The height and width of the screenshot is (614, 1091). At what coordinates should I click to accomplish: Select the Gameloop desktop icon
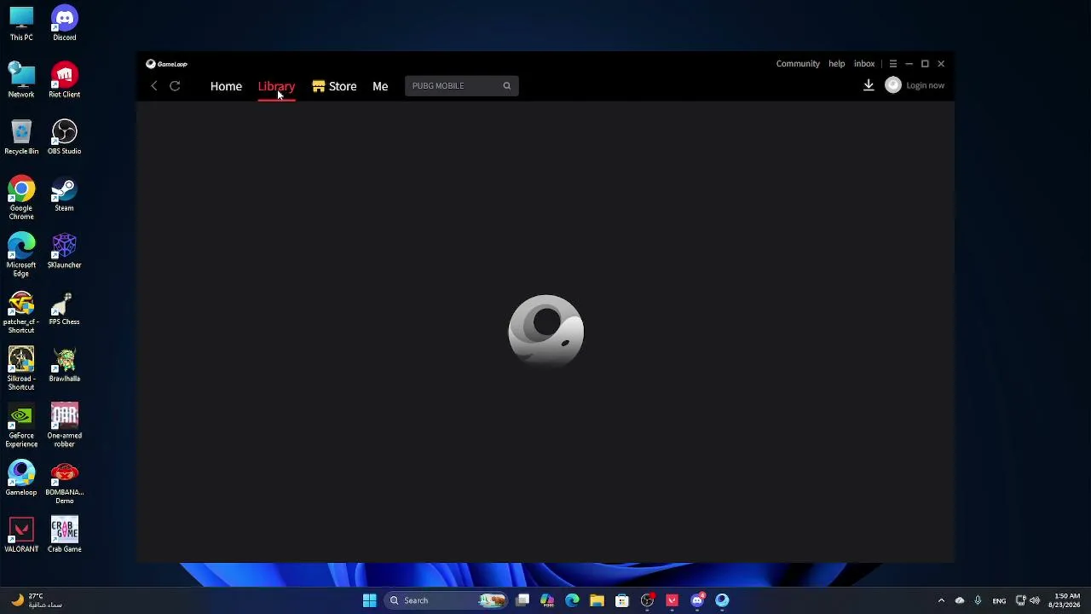(21, 478)
